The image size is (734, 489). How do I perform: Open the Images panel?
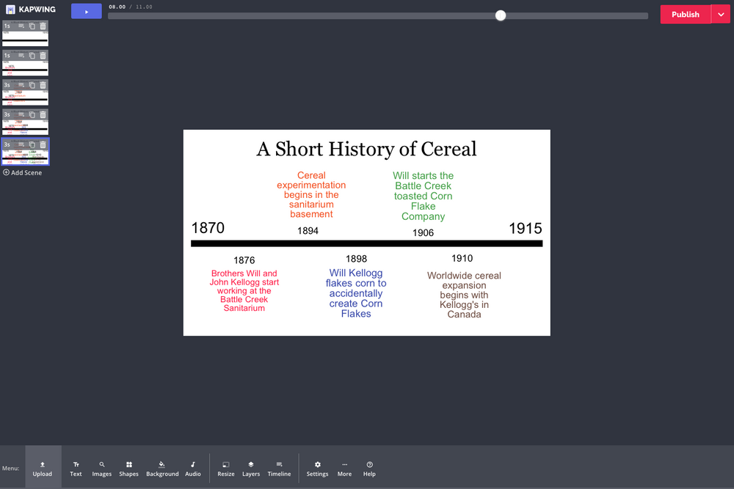(x=101, y=467)
